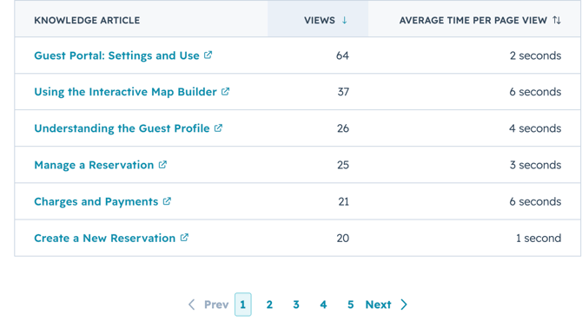Click 6 seconds in Charges and Payments row
582x321 pixels.
535,201
